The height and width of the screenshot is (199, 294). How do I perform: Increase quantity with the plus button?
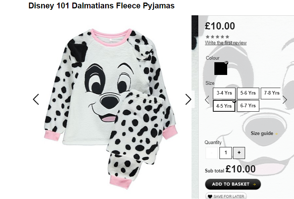point(239,153)
